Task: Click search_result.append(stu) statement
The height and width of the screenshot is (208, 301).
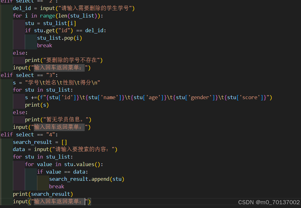Action: point(87,179)
